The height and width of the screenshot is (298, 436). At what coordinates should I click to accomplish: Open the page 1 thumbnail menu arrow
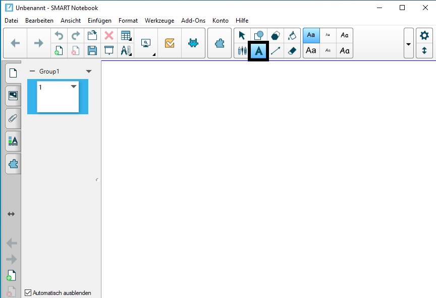(x=74, y=87)
